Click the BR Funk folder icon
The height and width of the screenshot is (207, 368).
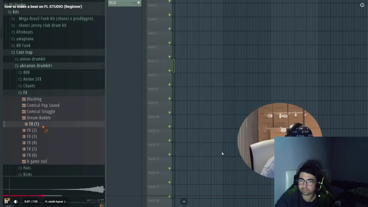point(13,45)
